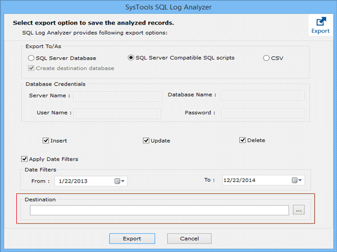The width and height of the screenshot is (337, 252).
Task: Click the User Name field
Action: coord(117,114)
